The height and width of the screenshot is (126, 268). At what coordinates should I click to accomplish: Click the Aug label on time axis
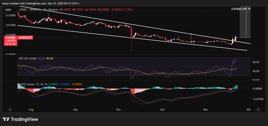(31, 109)
